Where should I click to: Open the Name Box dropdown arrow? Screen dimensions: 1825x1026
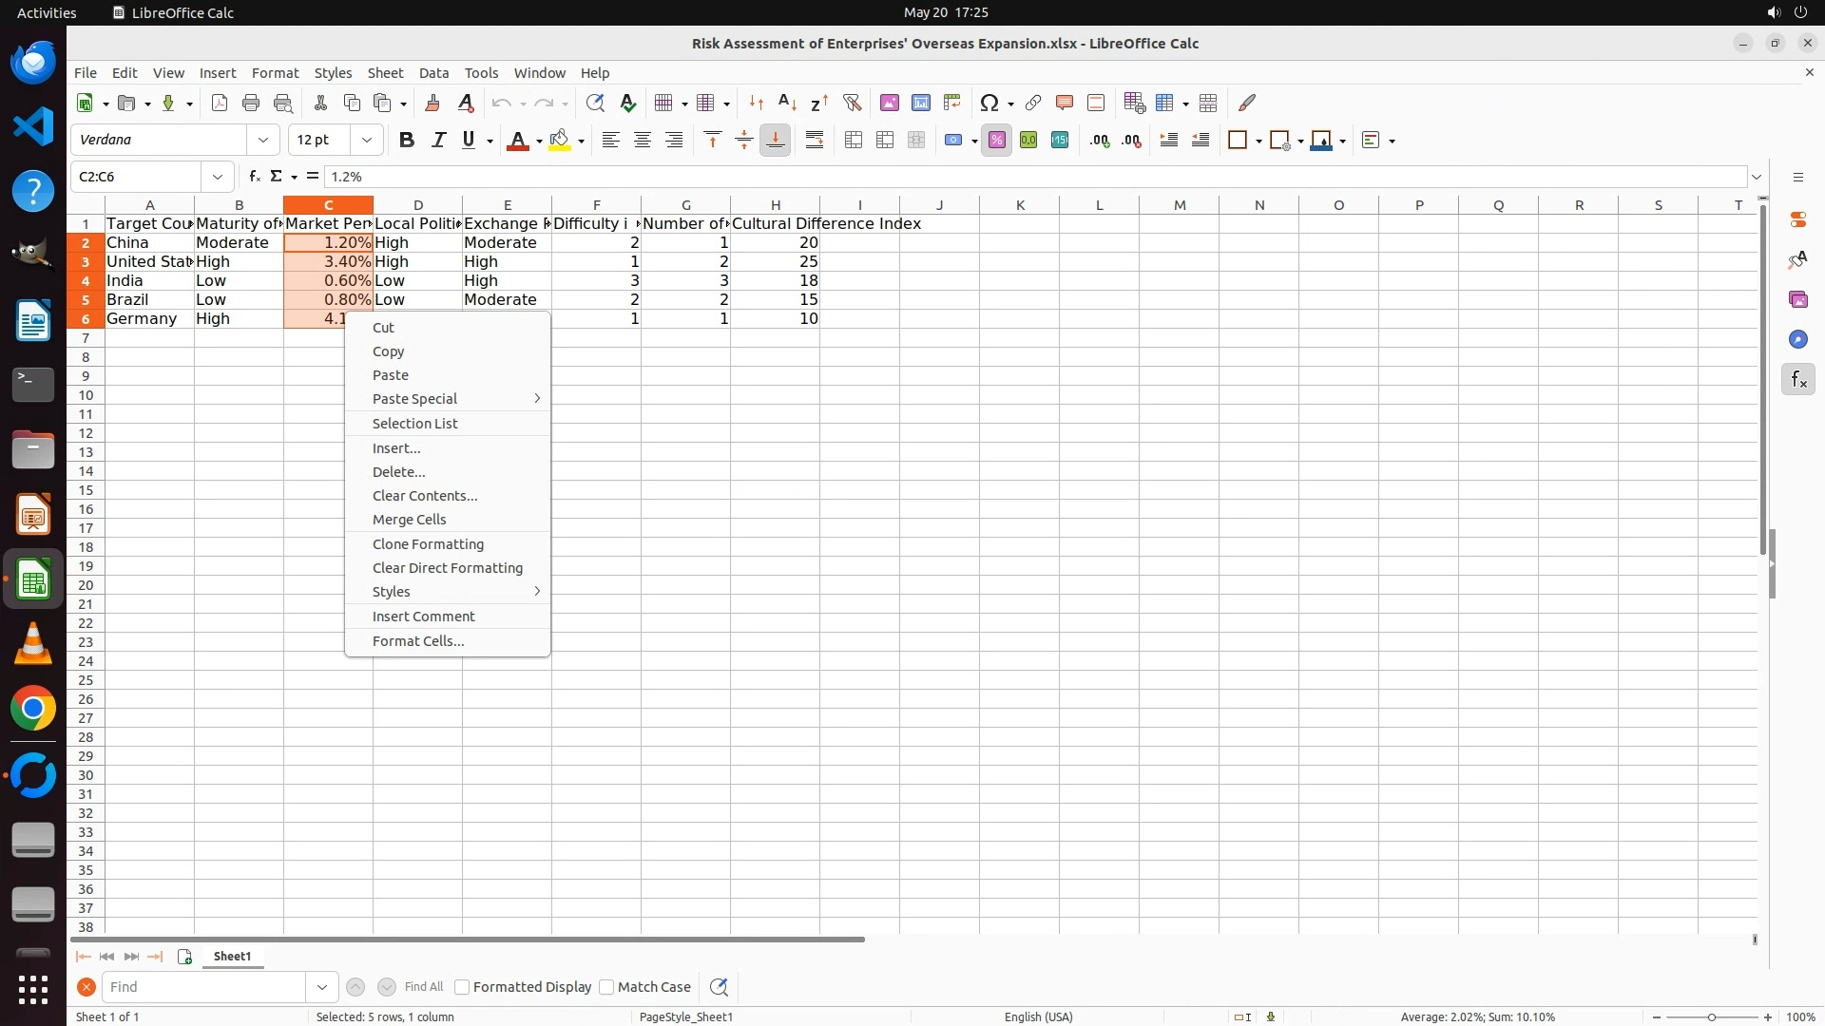tap(218, 177)
